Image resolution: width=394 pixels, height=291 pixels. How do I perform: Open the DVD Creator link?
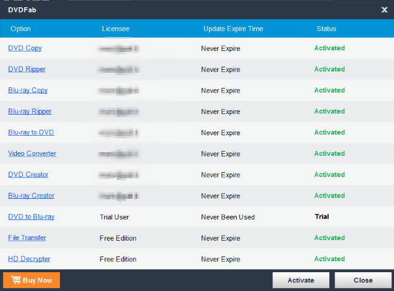click(x=28, y=175)
